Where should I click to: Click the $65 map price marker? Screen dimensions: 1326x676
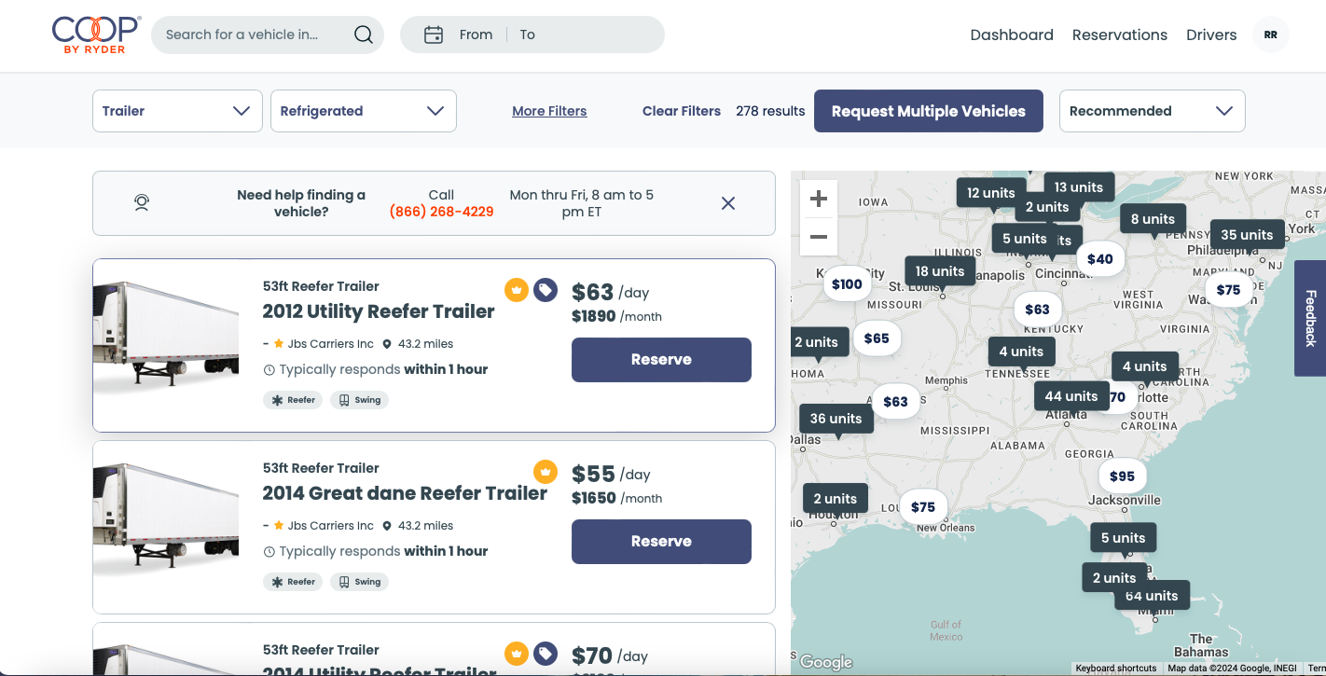click(877, 338)
